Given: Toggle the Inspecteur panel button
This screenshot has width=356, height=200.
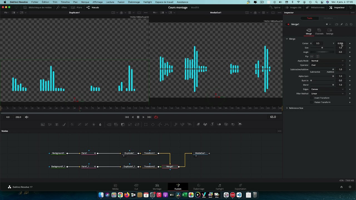Looking at the screenshot, I should 337,7.
